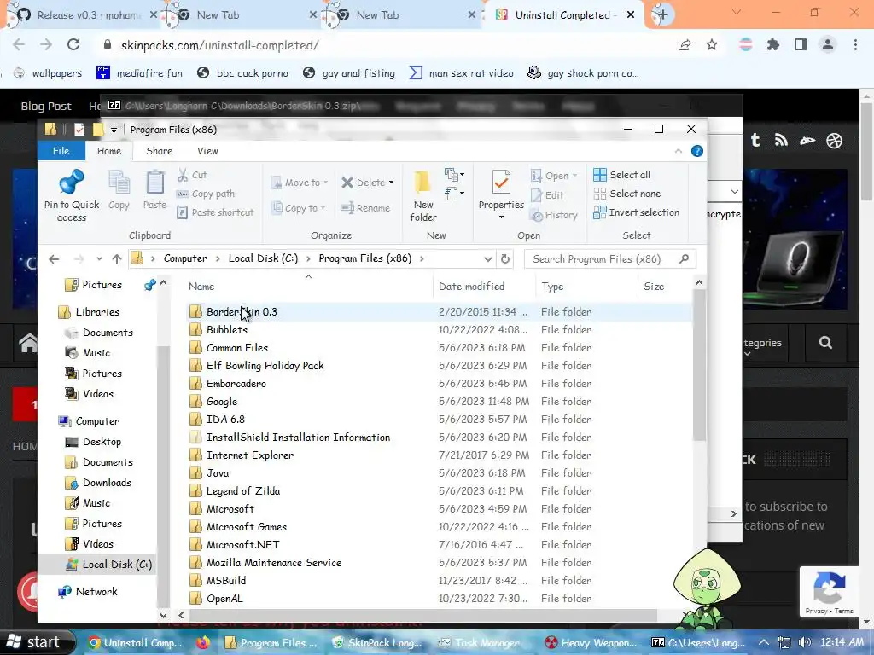Click the Chrome share page icon
874x655 pixels.
[x=685, y=45]
